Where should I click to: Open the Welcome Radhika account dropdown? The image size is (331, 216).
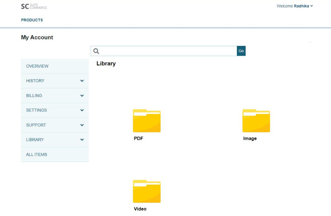[x=295, y=6]
